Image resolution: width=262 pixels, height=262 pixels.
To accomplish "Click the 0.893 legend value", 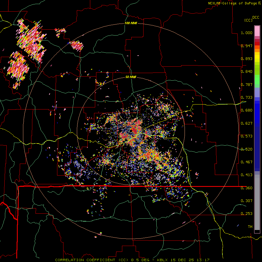I will [x=247, y=59].
